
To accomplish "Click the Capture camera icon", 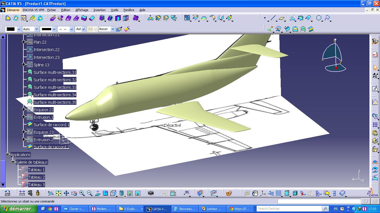I will (151, 193).
